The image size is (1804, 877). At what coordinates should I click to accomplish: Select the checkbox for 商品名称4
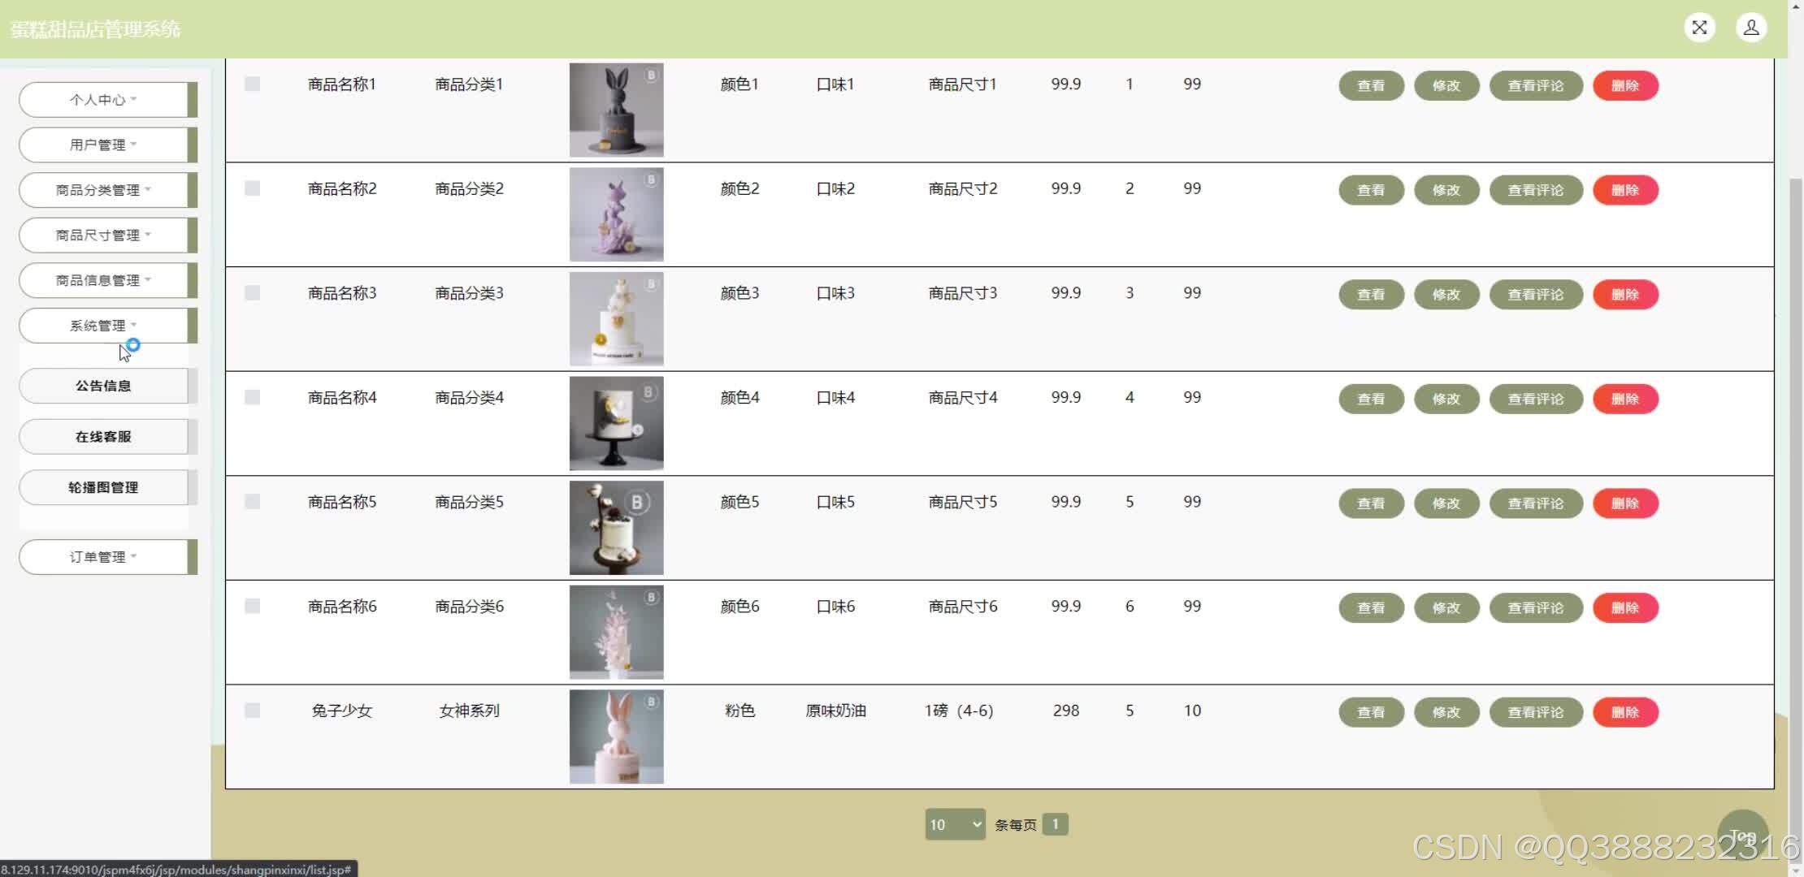[x=253, y=397]
